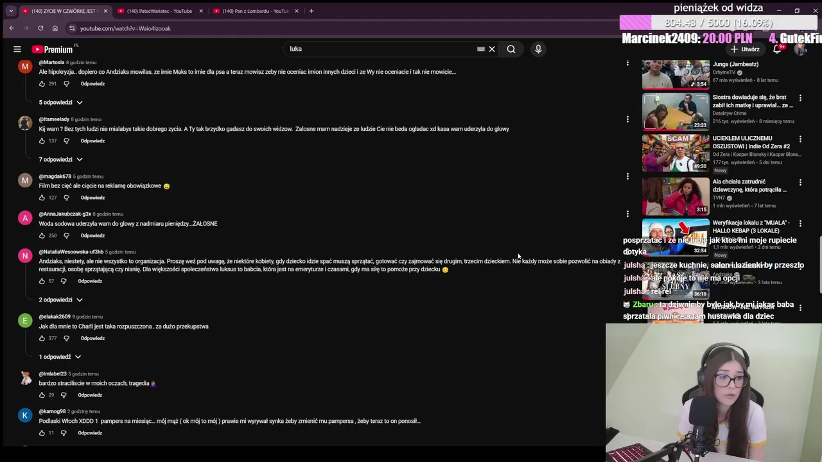This screenshot has height=462, width=822.
Task: Open Siostra dowiaduje się video thumbnail
Action: click(x=676, y=111)
